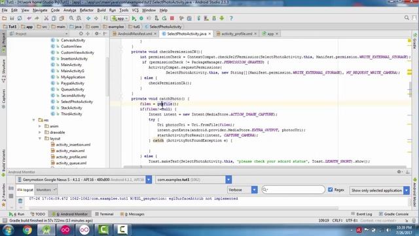Viewport: 419px width, 236px height.
Task: Expand the anim folder
Action: coord(40,127)
